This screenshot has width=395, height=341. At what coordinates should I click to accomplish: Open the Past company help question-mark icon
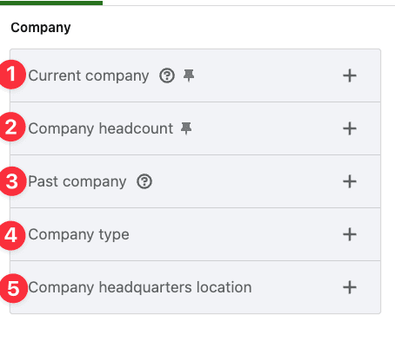pyautogui.click(x=144, y=181)
